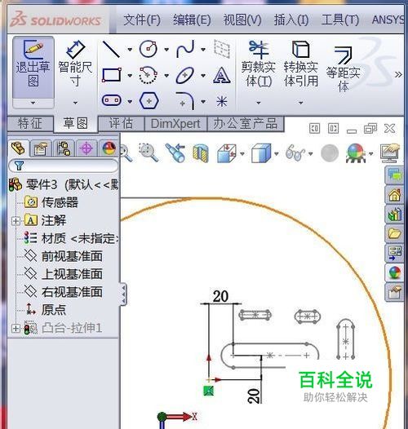Select the Sketch Fillet tool
This screenshot has width=408, height=429.
point(186,100)
